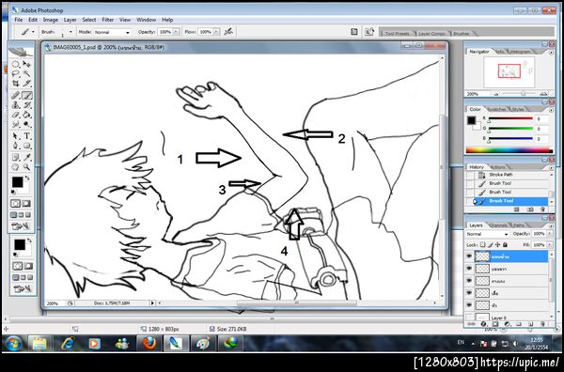Open the status bar info arrow in document window
564x372 pixels.
pyautogui.click(x=152, y=303)
